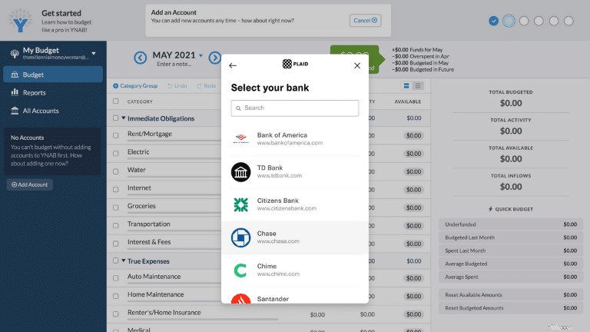Click www.chase.com link text
This screenshot has height=332, width=590.
(278, 241)
